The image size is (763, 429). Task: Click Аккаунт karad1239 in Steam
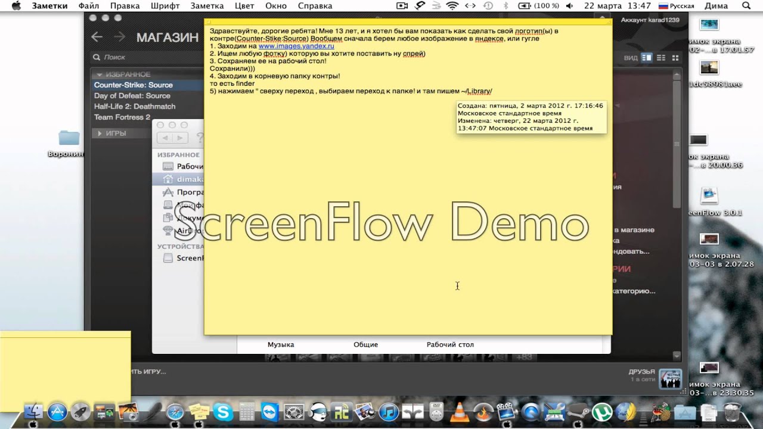[x=650, y=20]
